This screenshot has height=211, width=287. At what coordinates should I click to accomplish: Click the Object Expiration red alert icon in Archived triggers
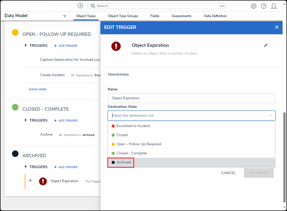coord(43,181)
